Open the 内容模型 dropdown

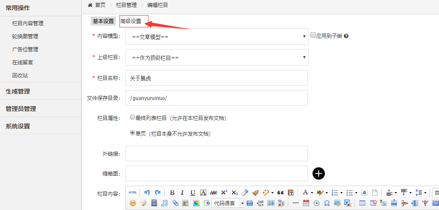pos(217,37)
